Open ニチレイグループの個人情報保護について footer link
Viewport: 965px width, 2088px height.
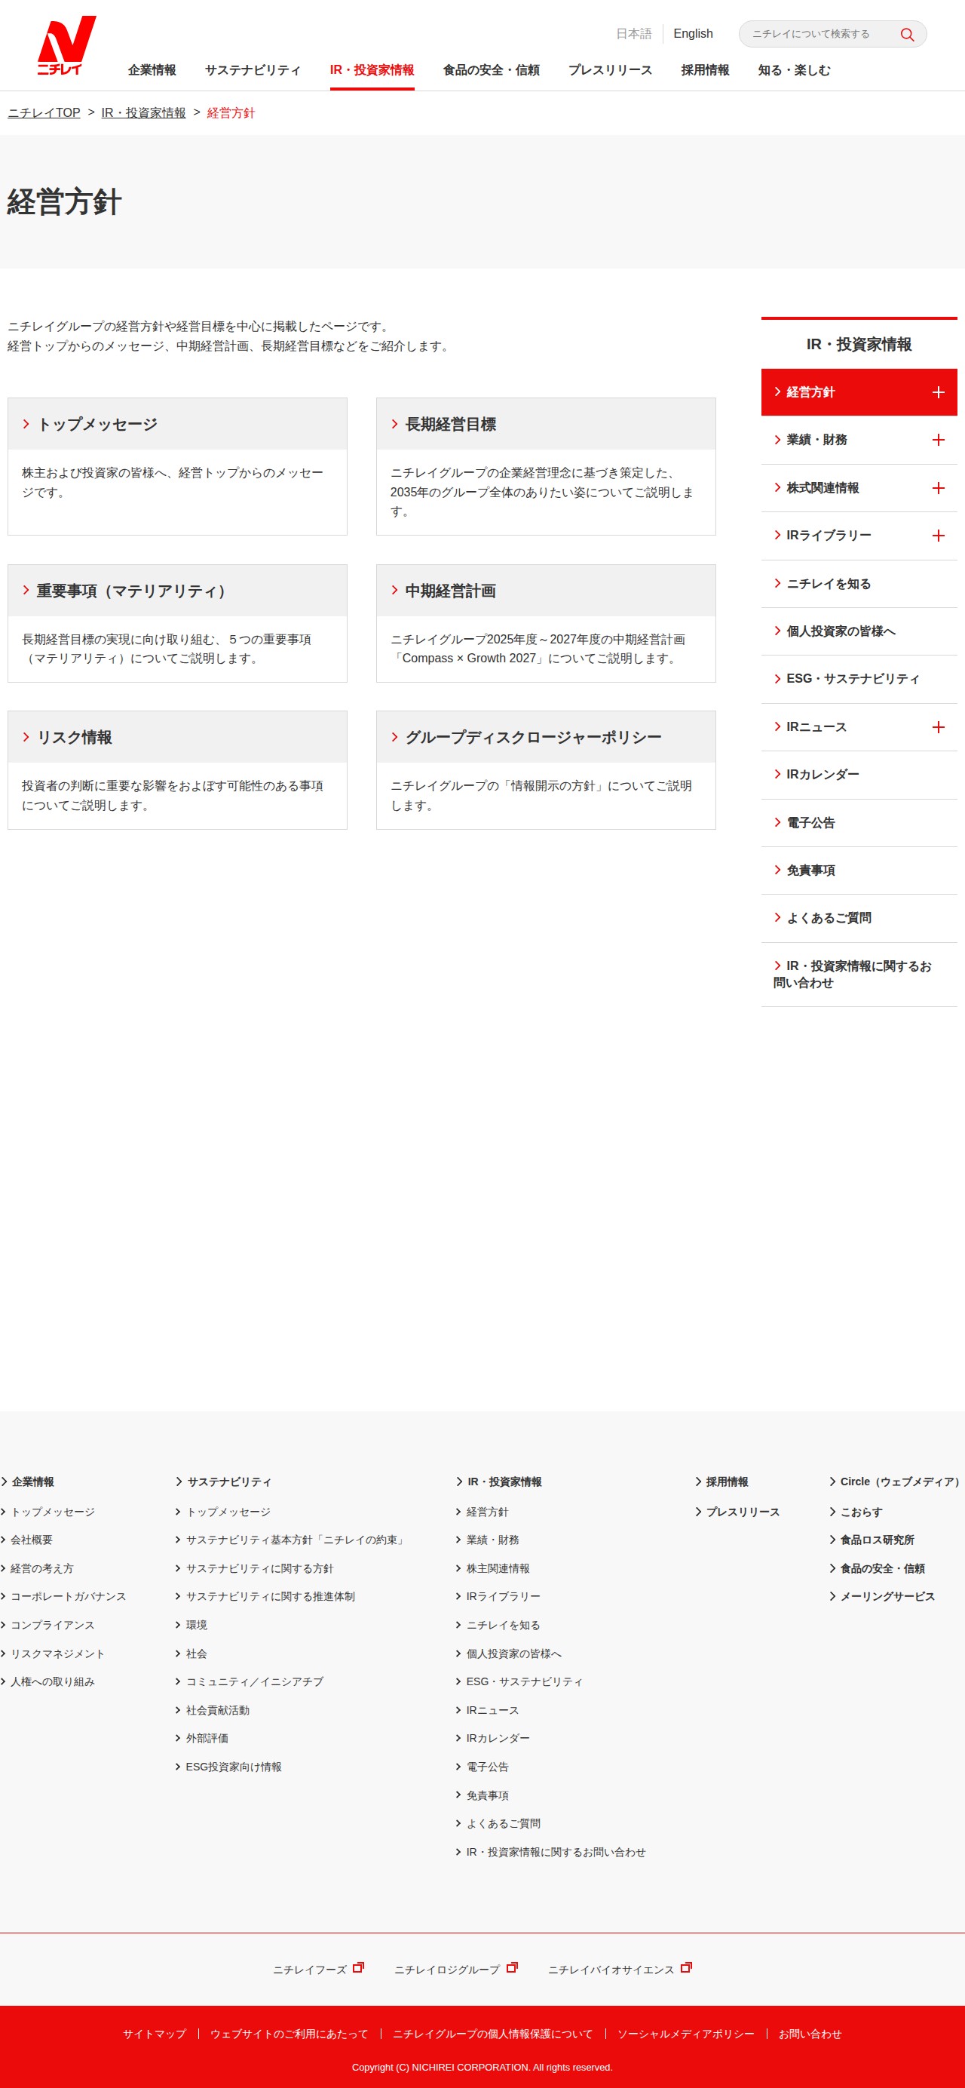(x=492, y=2034)
